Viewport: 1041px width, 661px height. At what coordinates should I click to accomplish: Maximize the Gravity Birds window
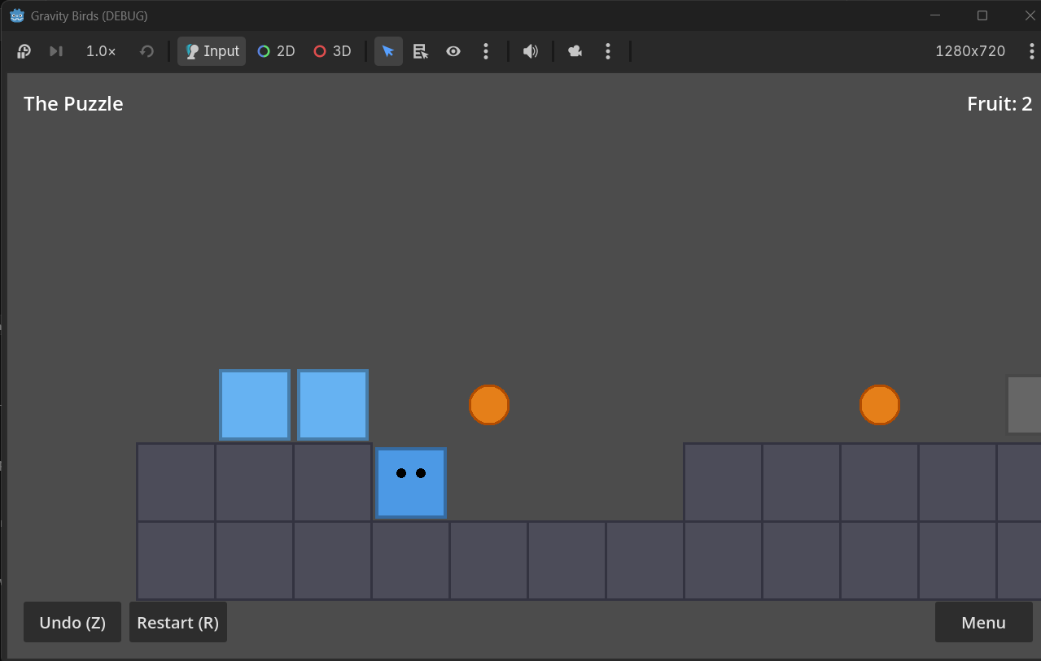[982, 15]
